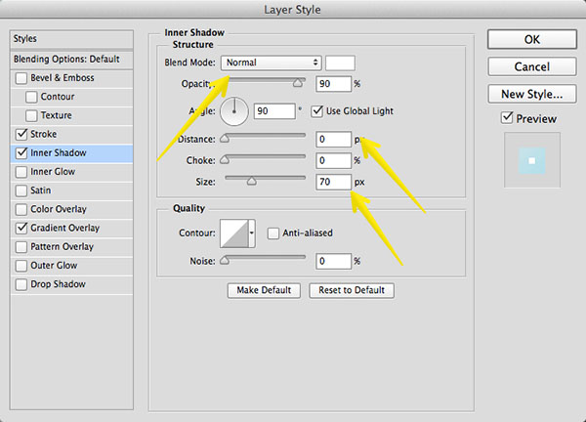Select Blending Options: Default item
Screen dimensions: 586x422
coord(65,59)
